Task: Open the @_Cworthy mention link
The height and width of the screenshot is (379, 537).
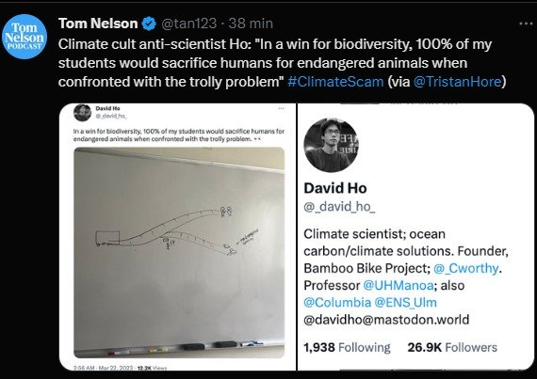Action: (465, 268)
